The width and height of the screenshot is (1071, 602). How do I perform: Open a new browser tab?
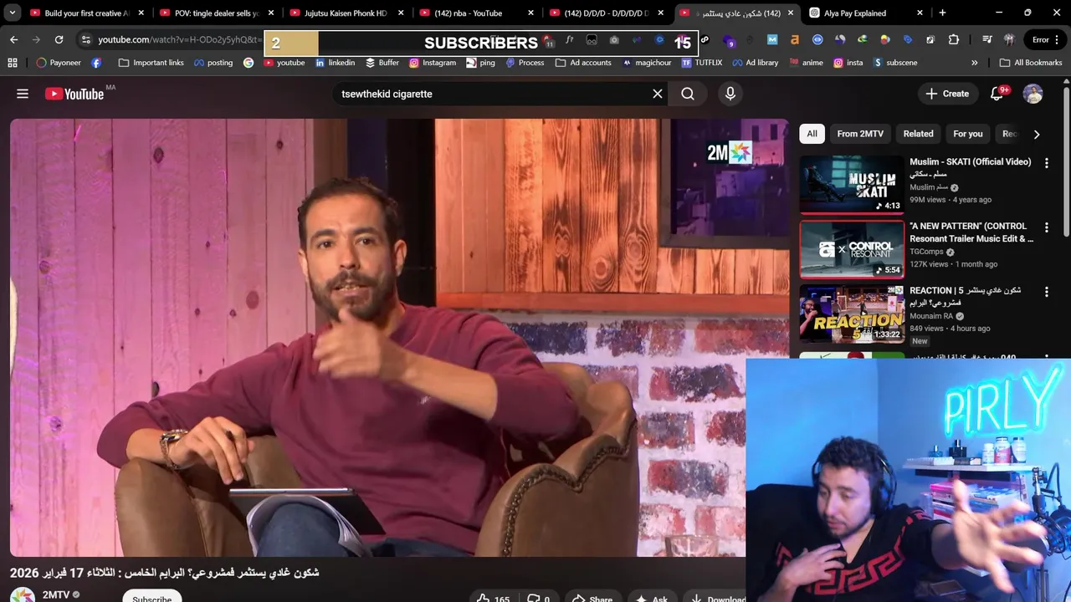[x=942, y=13]
